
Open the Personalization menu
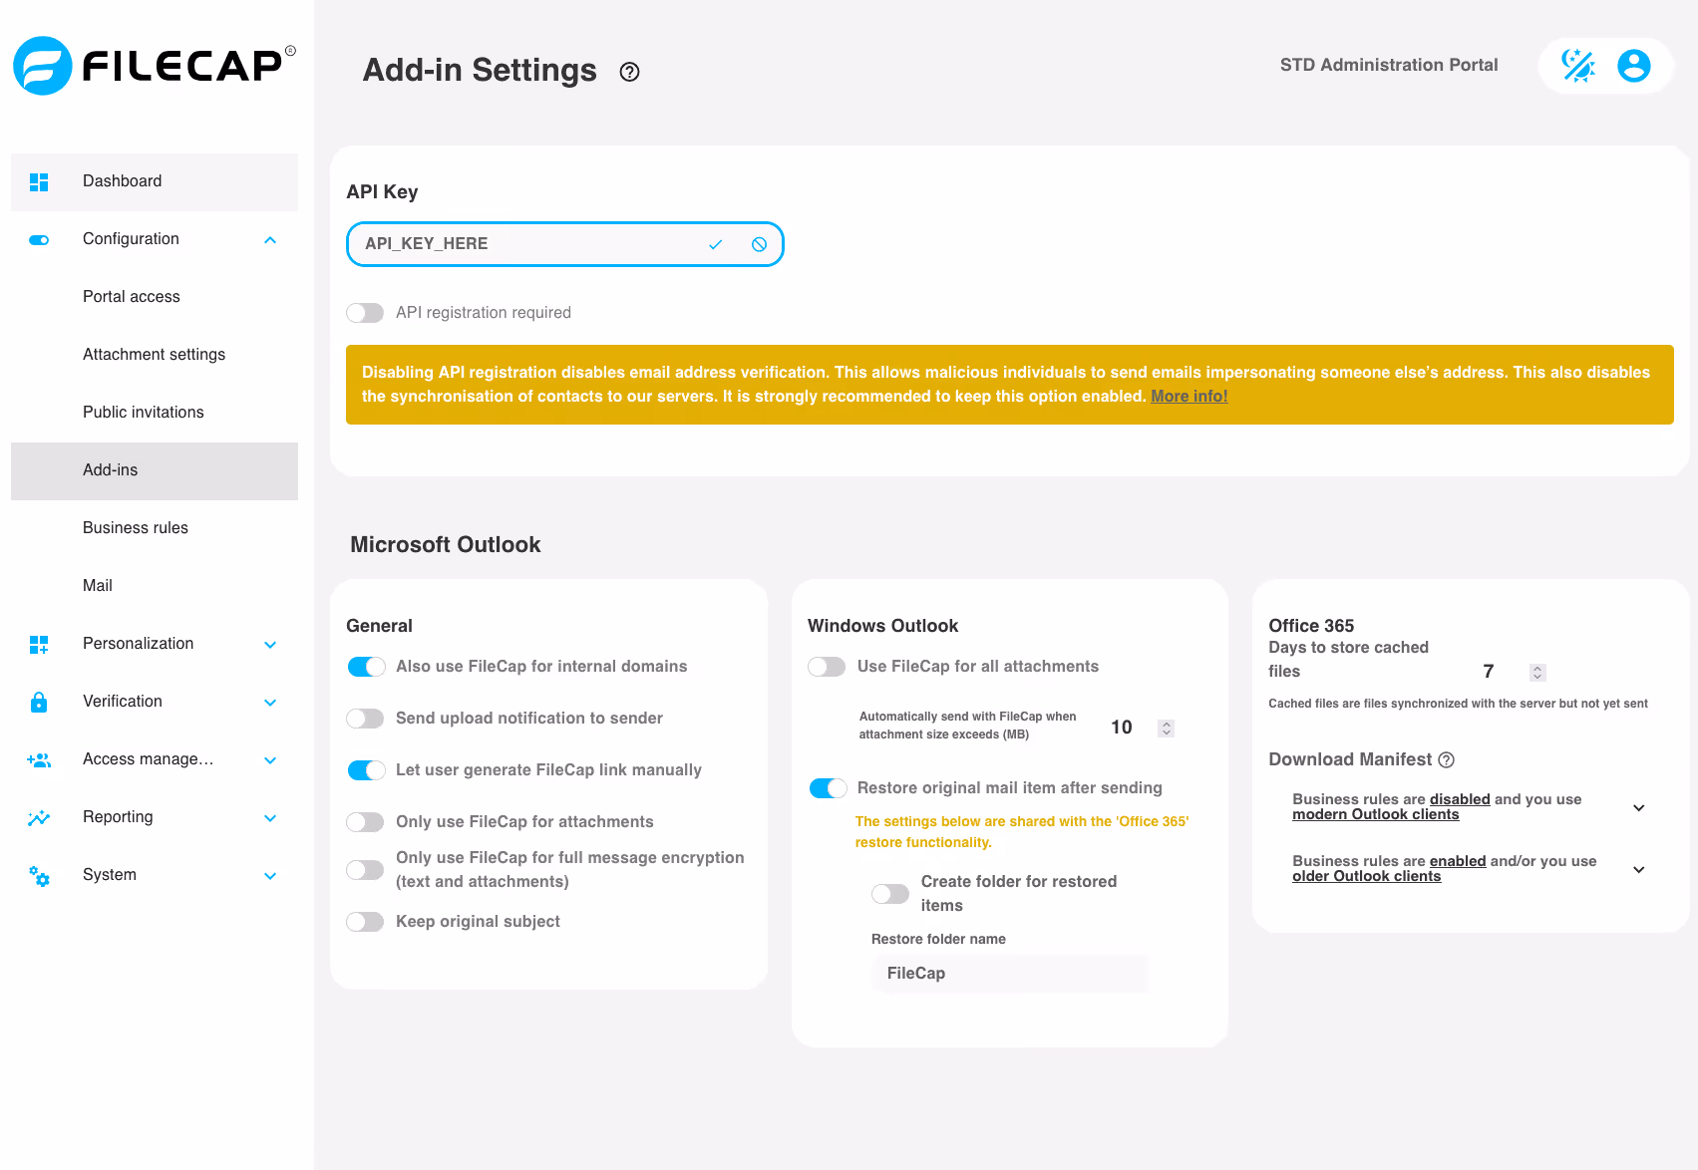[x=139, y=644]
